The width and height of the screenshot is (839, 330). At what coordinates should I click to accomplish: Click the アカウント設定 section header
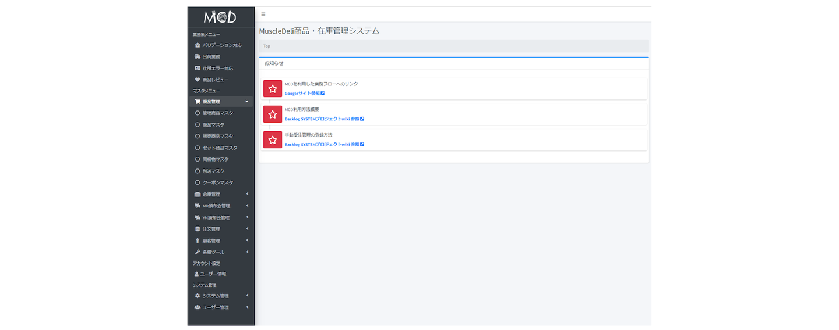[206, 264]
